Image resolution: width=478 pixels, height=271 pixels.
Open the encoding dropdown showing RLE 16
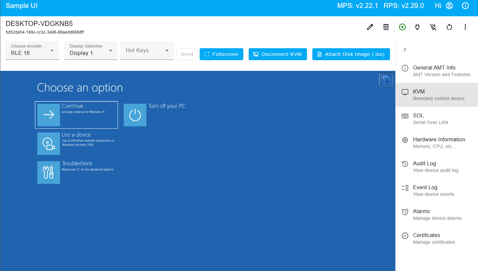click(32, 51)
